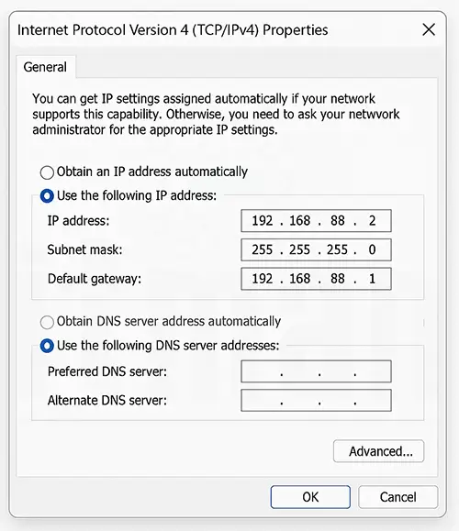Click the 192 octet in Default gateway
Viewport: 459px width, 531px height.
point(262,279)
